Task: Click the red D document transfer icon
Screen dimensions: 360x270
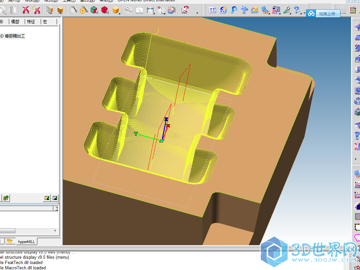Action: pyautogui.click(x=276, y=10)
